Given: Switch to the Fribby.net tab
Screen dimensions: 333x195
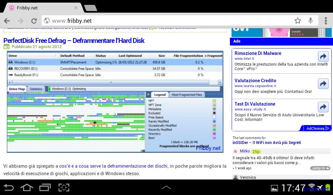Looking at the screenshot, I should (x=39, y=8).
